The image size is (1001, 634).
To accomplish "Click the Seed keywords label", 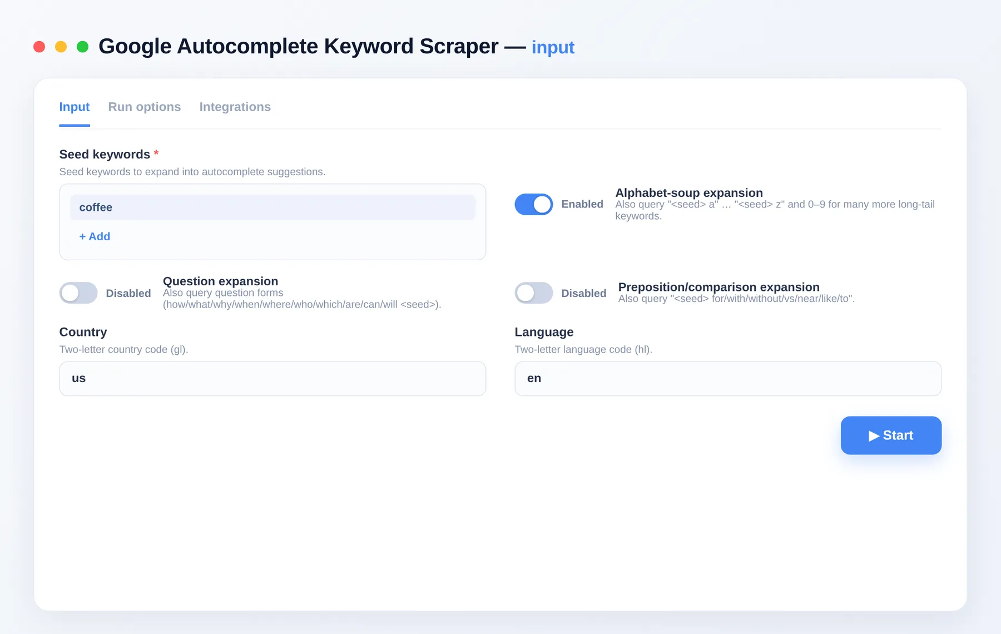I will point(105,154).
